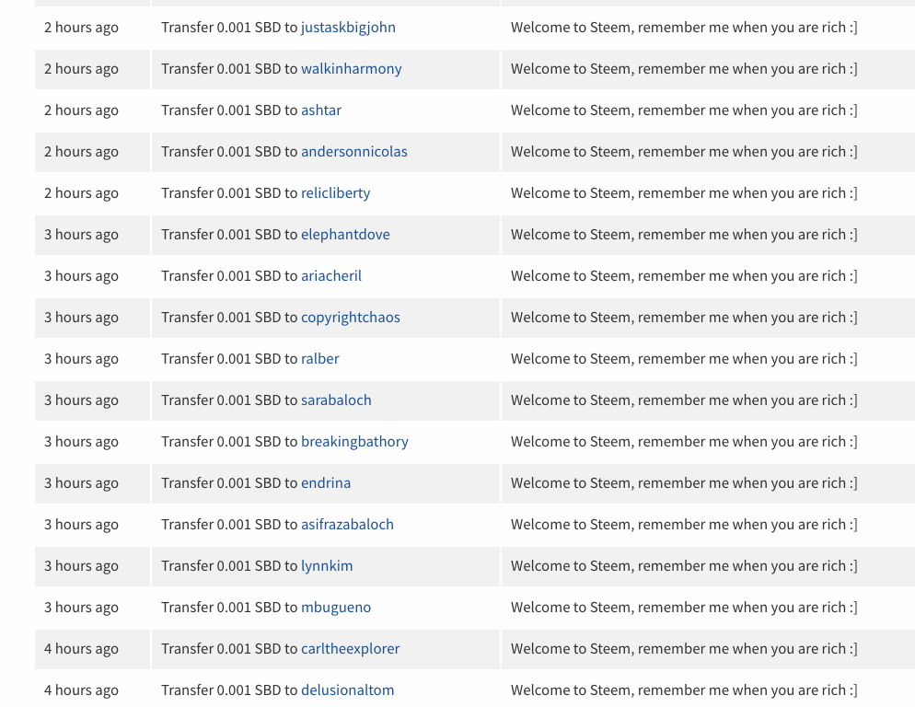The image size is (915, 707).
Task: Click the '3 hours ago' timestamp for elephantdove
Action: (x=81, y=235)
